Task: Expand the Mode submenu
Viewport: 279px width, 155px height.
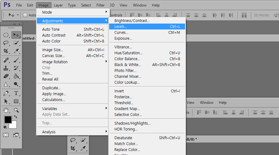Action: pyautogui.click(x=73, y=12)
